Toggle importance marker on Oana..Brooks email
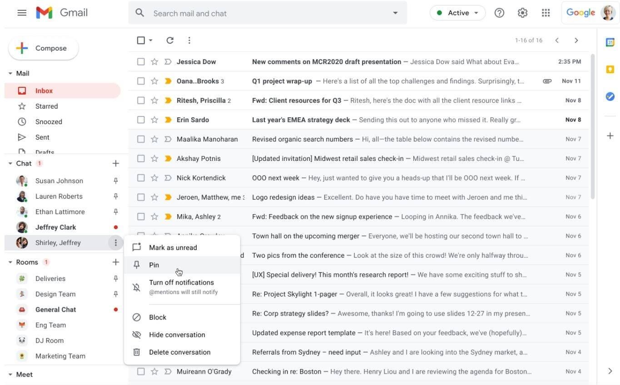Viewport: 620px width, 385px height. coord(168,81)
